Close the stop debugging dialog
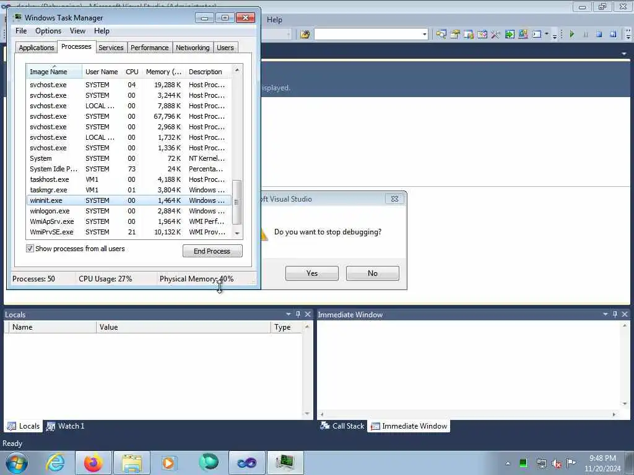This screenshot has width=634, height=475. [394, 199]
